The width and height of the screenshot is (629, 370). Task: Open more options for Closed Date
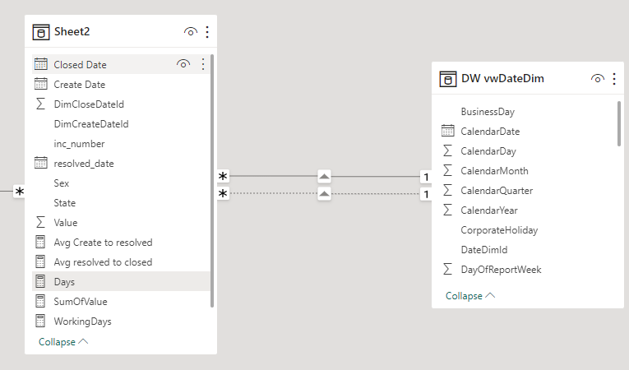coord(203,64)
